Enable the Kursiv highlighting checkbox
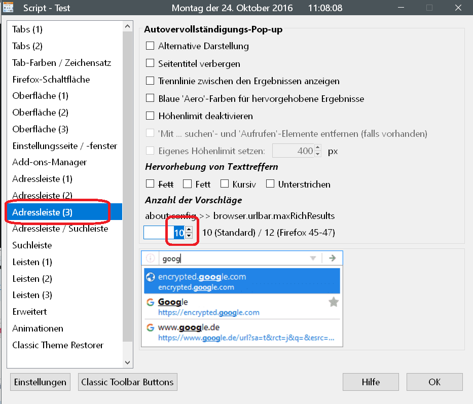The width and height of the screenshot is (473, 404). click(x=225, y=183)
